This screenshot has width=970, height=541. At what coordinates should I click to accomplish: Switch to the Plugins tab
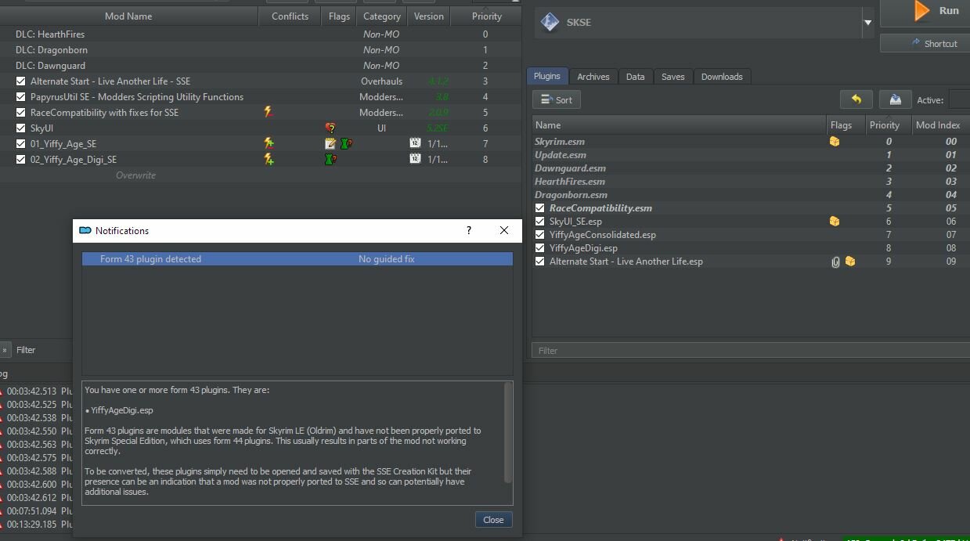coord(547,76)
